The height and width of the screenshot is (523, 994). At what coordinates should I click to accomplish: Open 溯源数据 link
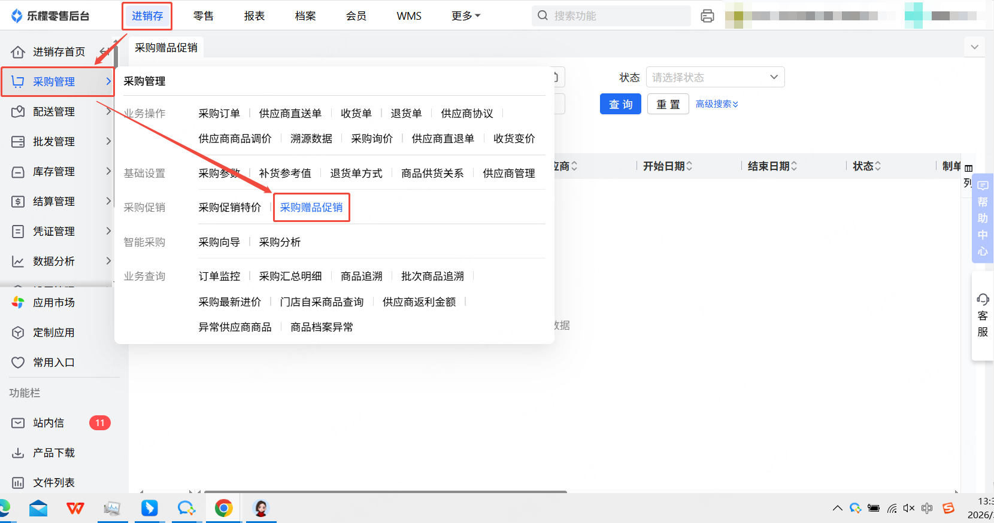pyautogui.click(x=311, y=138)
